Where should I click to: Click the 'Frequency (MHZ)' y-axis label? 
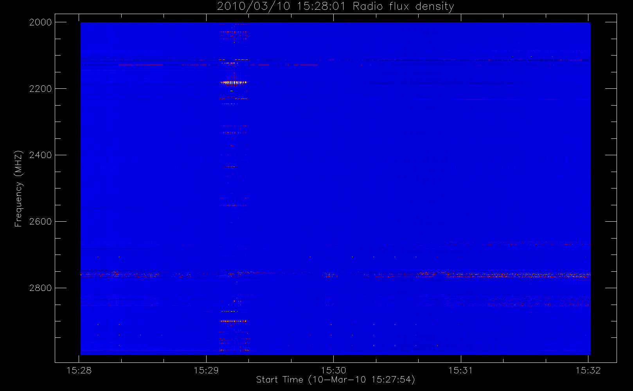[18, 188]
